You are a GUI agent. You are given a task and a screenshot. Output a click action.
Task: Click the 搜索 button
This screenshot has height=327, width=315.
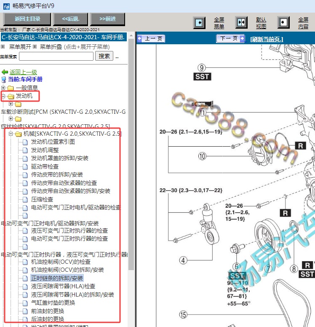coord(104,56)
